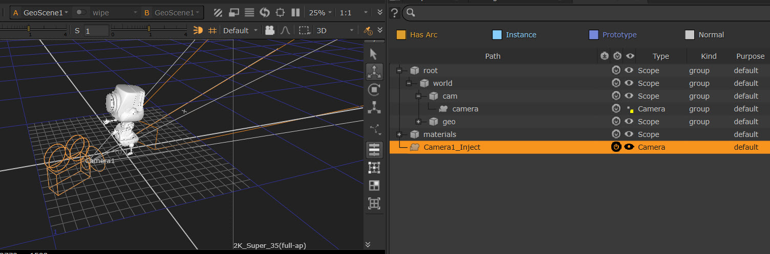Click the headlamp lighting icon
This screenshot has width=770, height=254.
198,31
